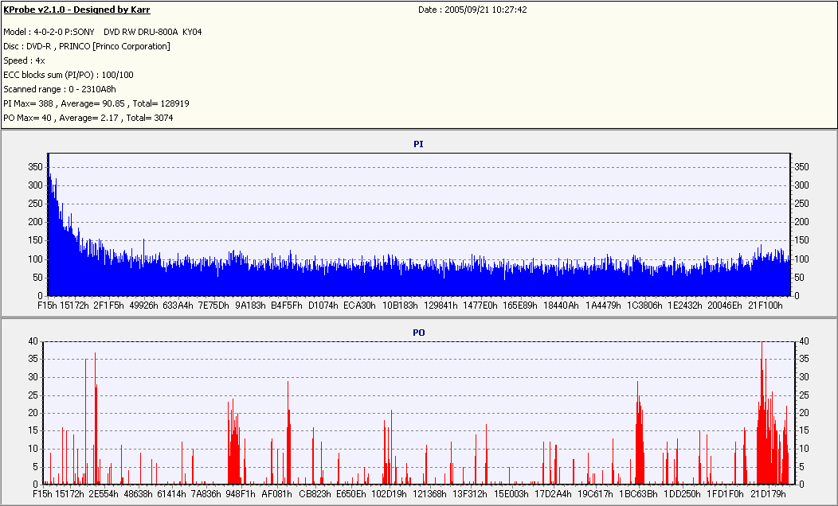Image resolution: width=838 pixels, height=506 pixels.
Task: Click the PI chart title
Action: [x=418, y=144]
